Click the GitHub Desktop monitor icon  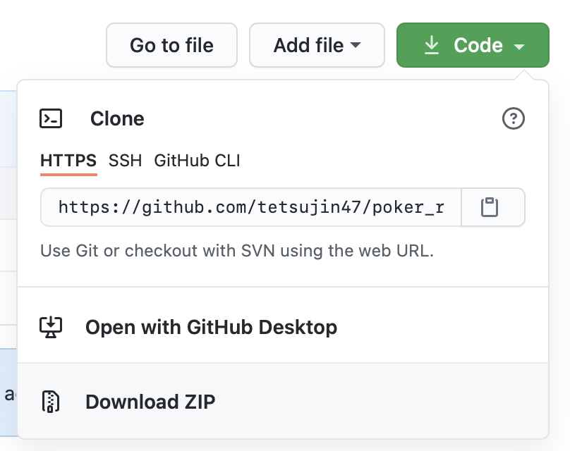coord(51,326)
